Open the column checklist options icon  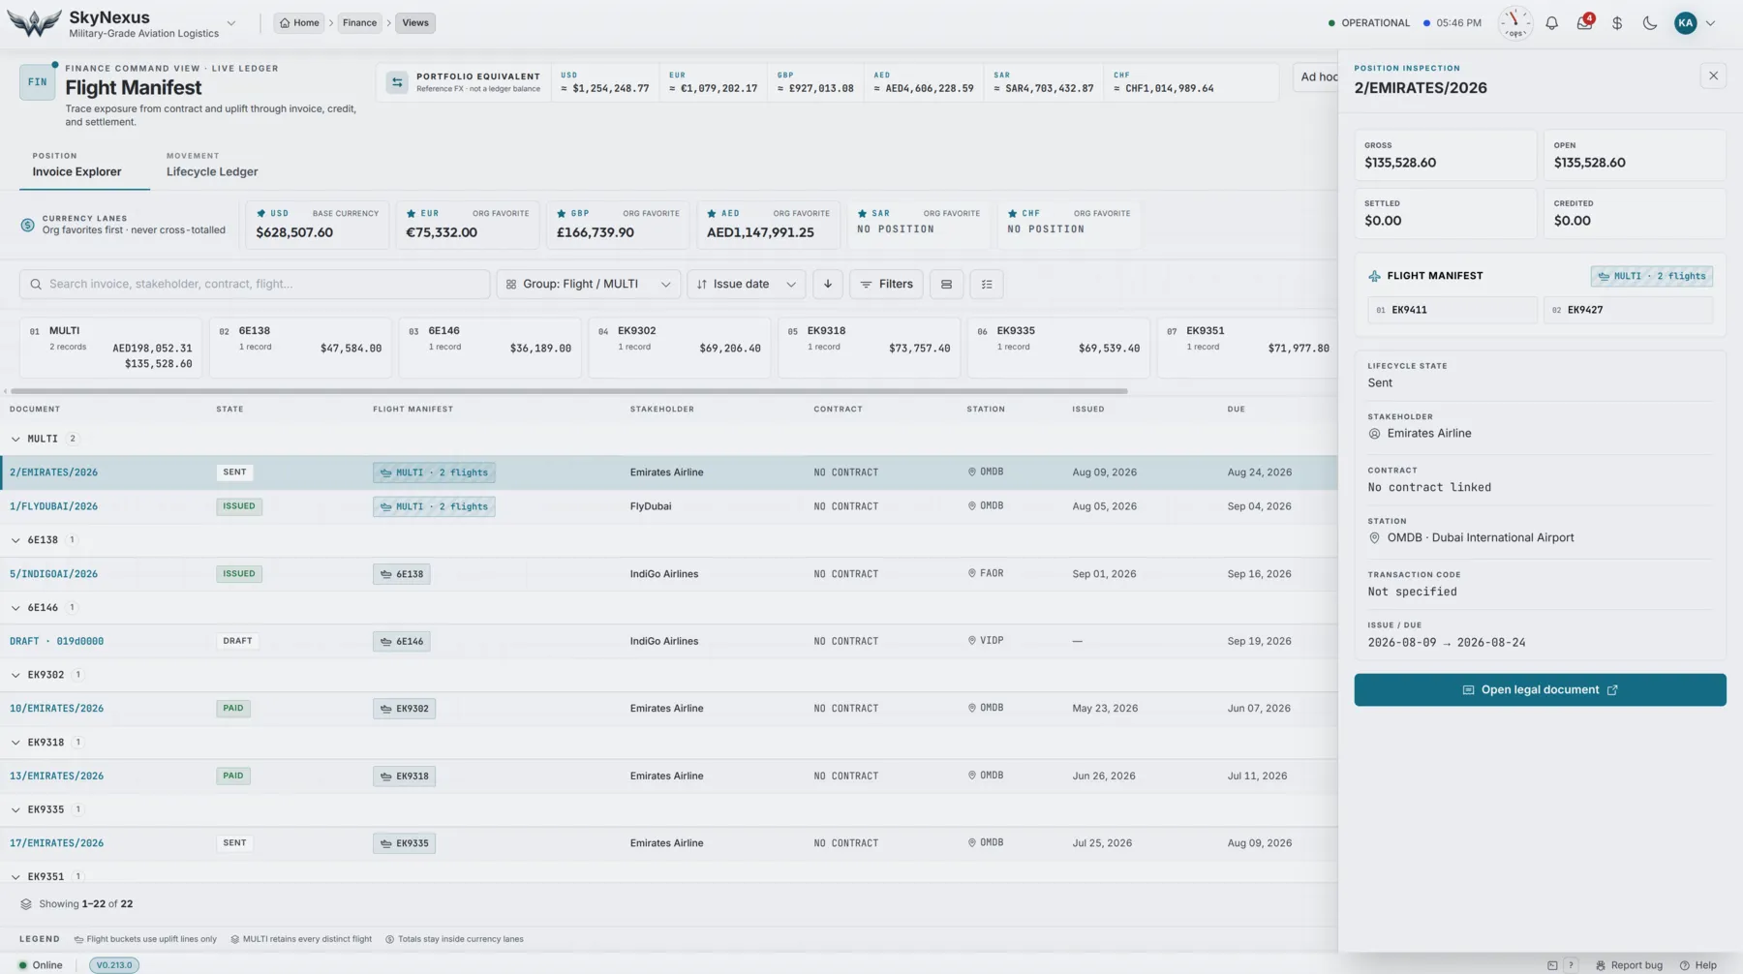point(987,285)
